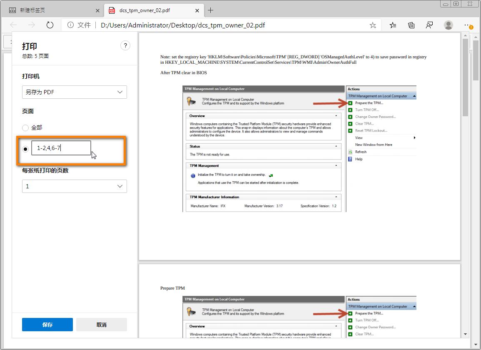Open the Favorites list icon
The width and height of the screenshot is (481, 350).
(x=393, y=25)
